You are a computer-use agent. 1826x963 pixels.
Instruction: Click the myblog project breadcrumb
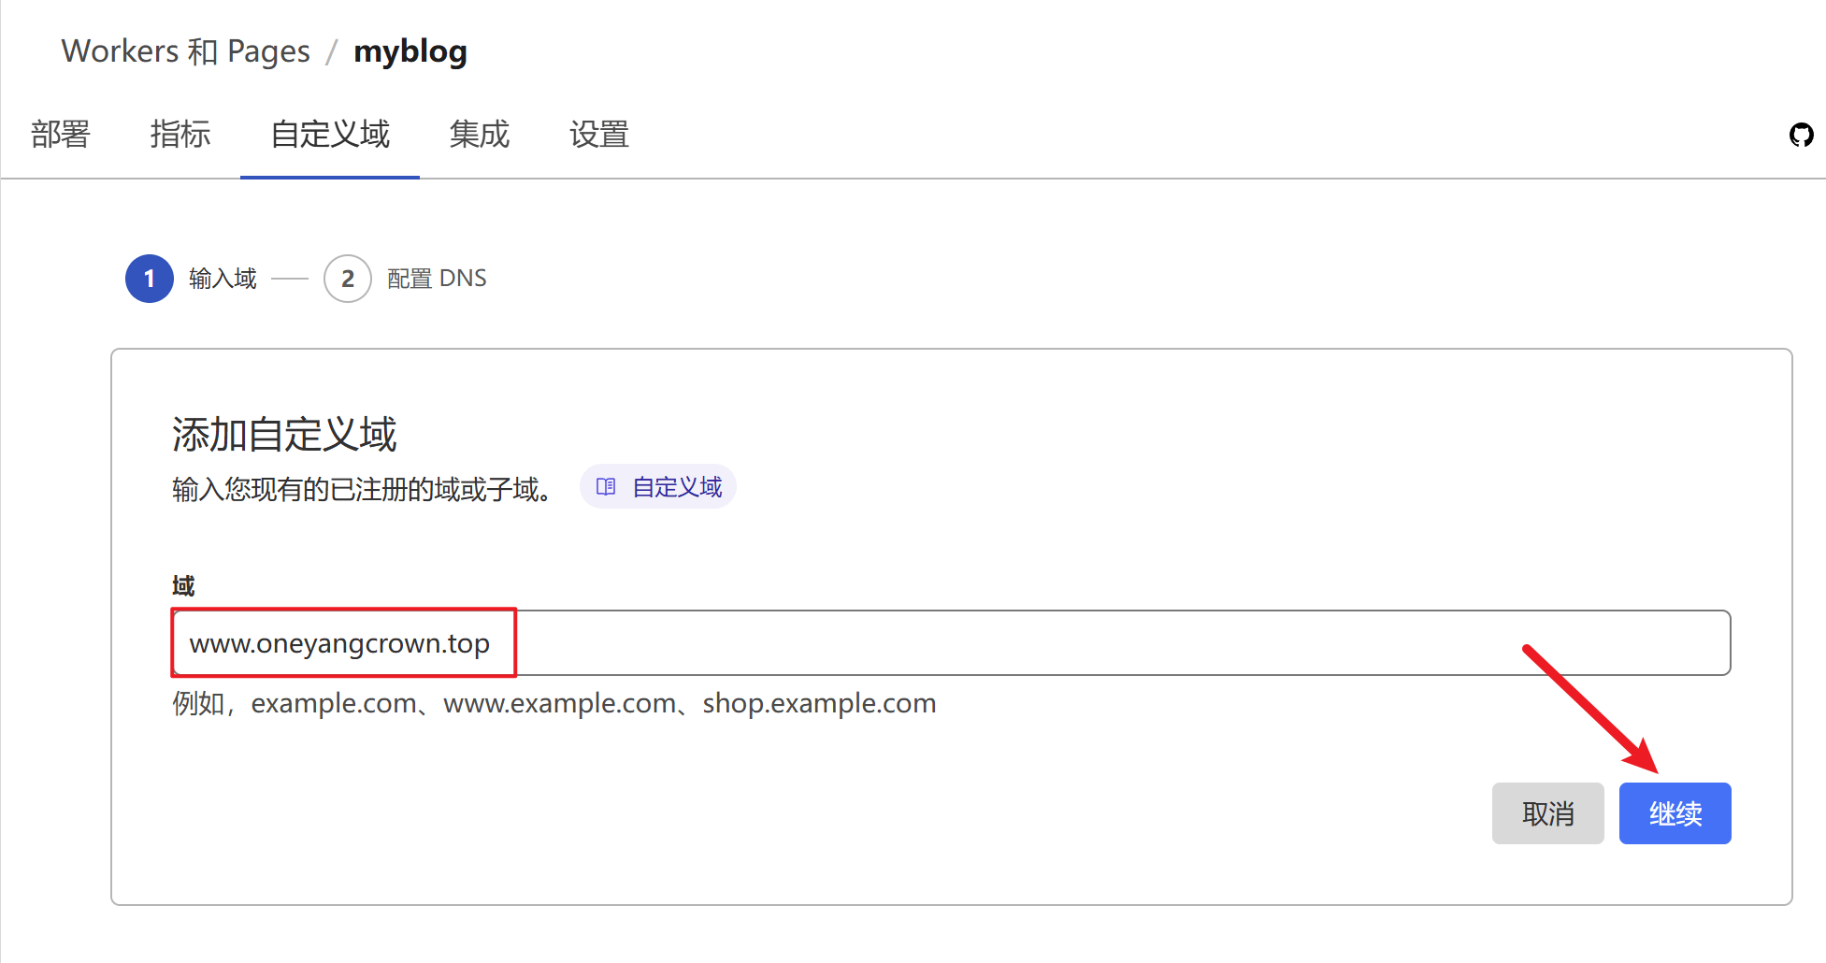410,51
